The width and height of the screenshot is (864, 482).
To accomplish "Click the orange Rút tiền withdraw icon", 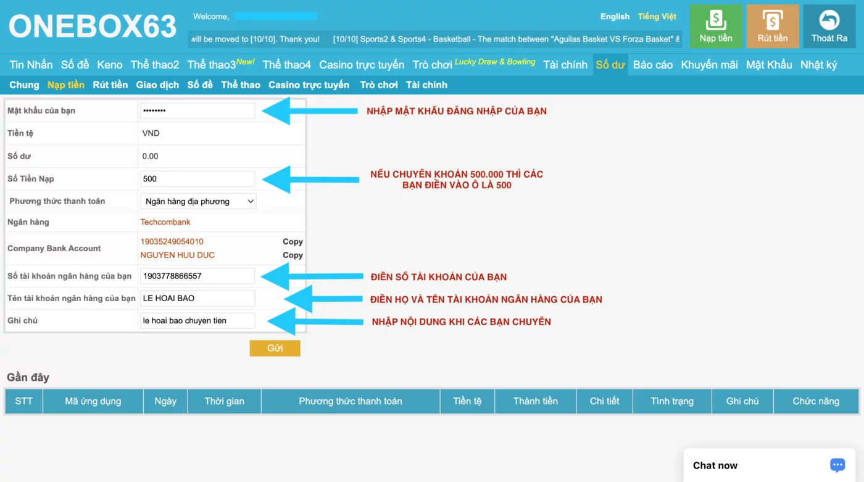I will point(772,26).
